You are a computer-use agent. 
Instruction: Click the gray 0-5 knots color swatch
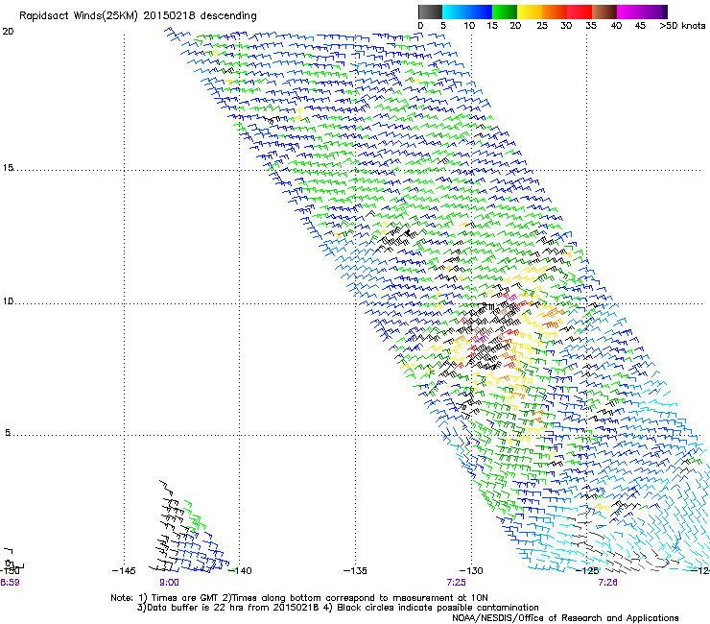pyautogui.click(x=430, y=12)
